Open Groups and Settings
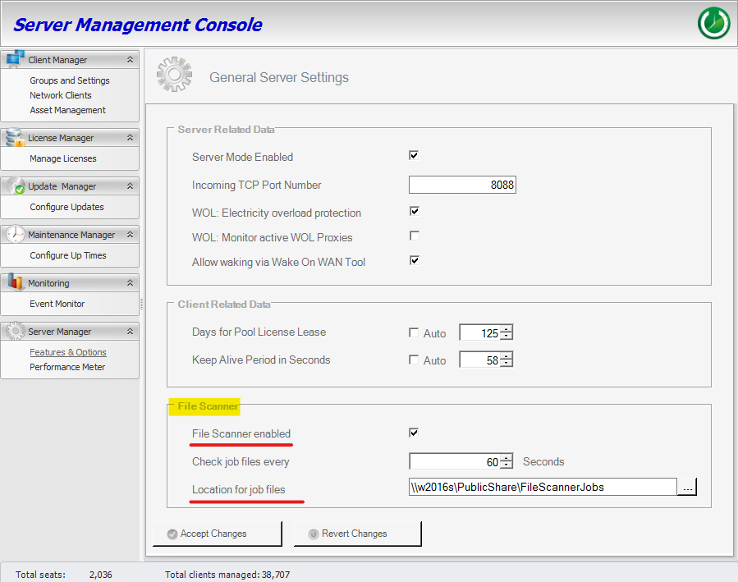The height and width of the screenshot is (582, 738). [70, 80]
